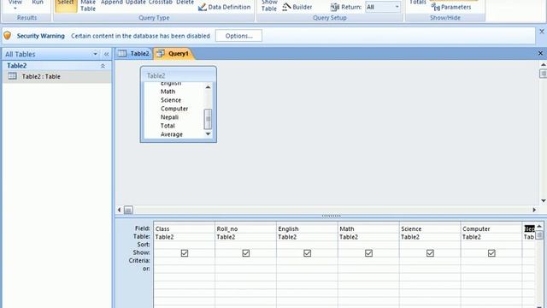Click the Query1 tab query icon

[161, 53]
